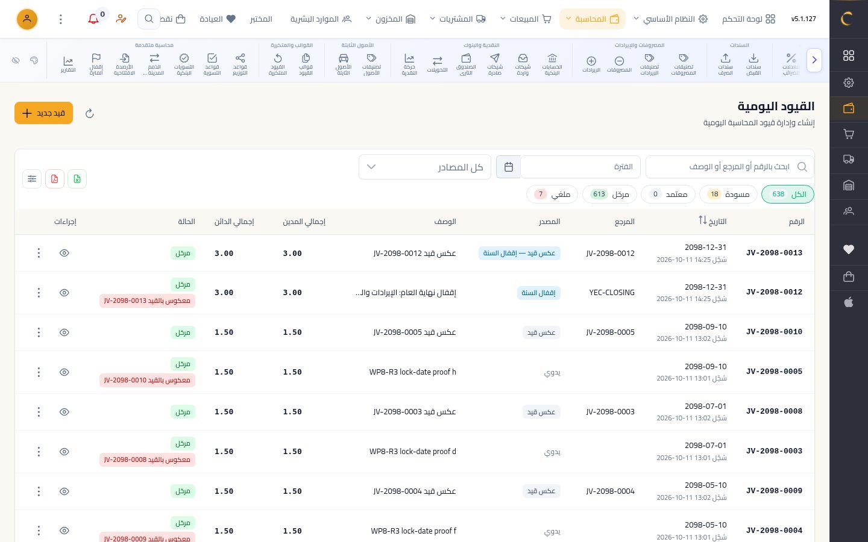The image size is (868, 542).
Task: Export entries to PDF
Action: pos(55,179)
